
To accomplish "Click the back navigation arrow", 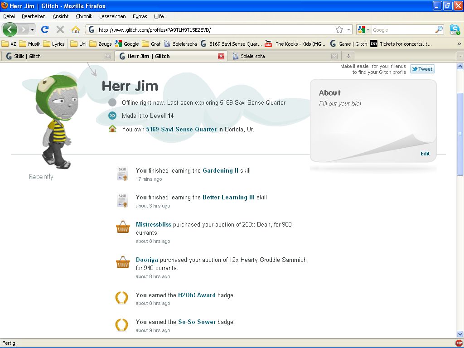I will click(x=10, y=29).
